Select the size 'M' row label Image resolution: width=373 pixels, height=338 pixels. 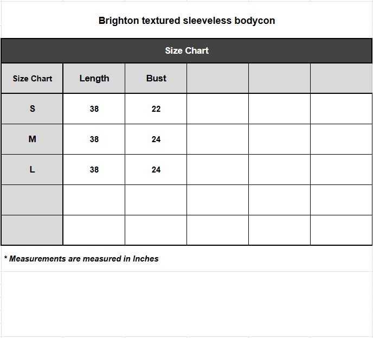coord(32,139)
